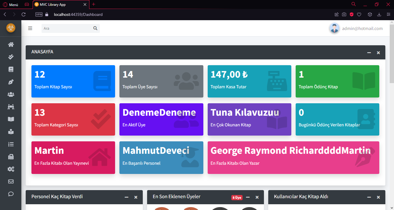Viewport: 394px width, 210px height.
Task: Focus the Ara search field
Action: [67, 28]
